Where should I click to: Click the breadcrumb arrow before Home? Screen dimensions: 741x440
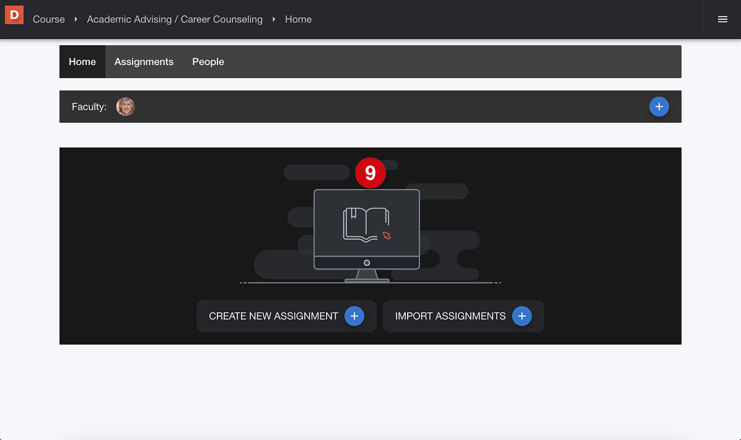point(273,19)
